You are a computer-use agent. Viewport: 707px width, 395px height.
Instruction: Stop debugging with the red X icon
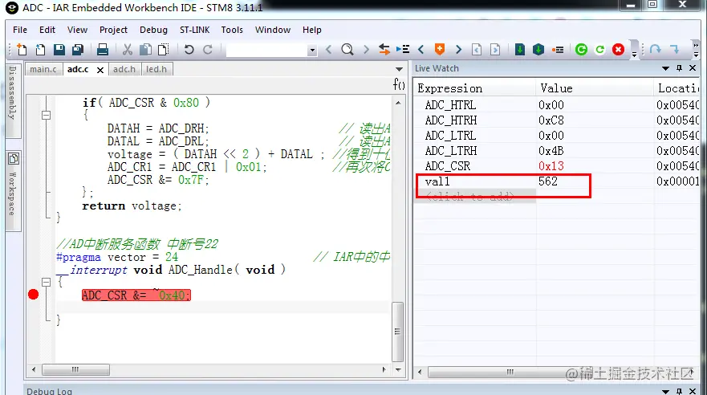(618, 49)
